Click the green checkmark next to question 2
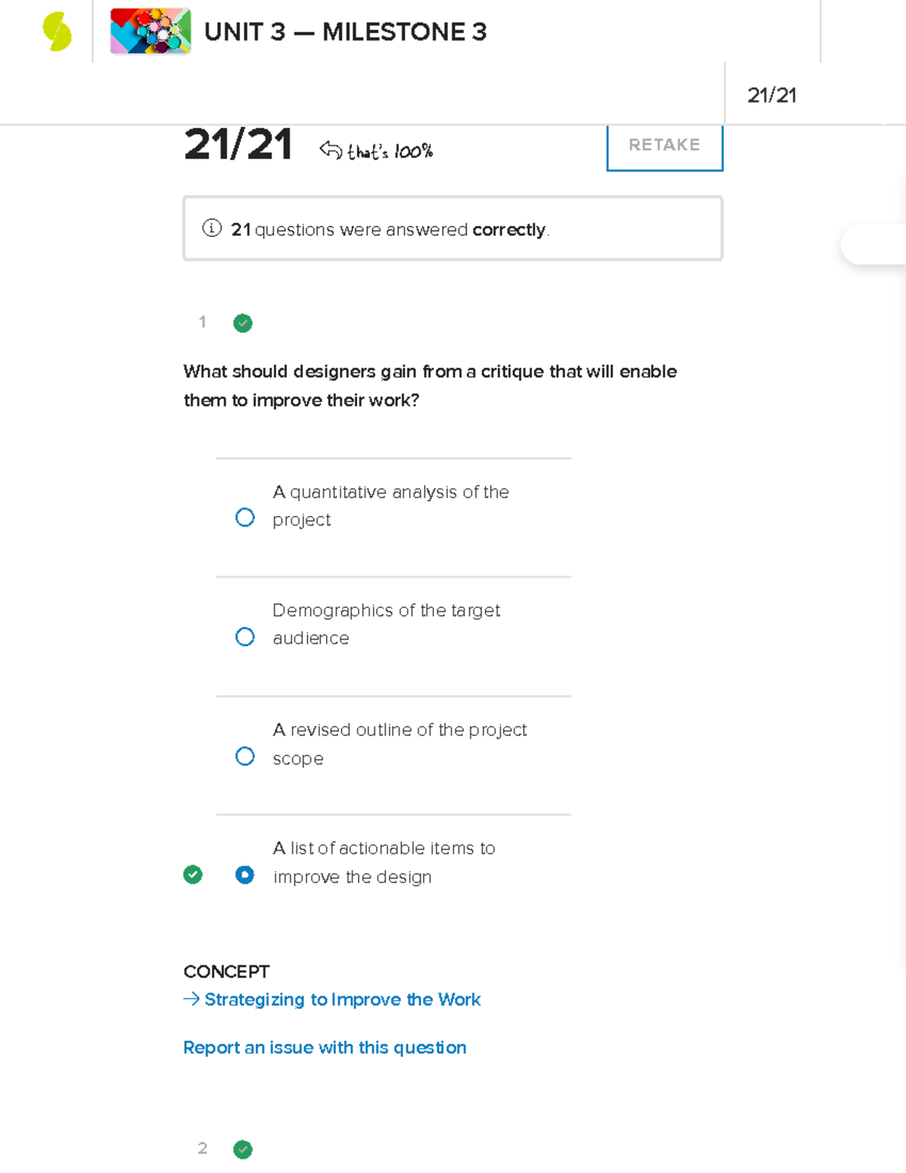This screenshot has width=906, height=1173. [x=242, y=1150]
